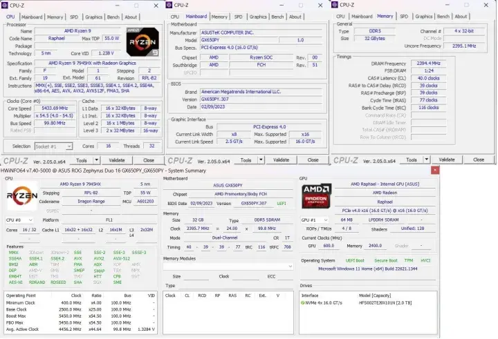
Task: Select Graphics tab in Memory CPU-Z window
Action: click(x=424, y=16)
